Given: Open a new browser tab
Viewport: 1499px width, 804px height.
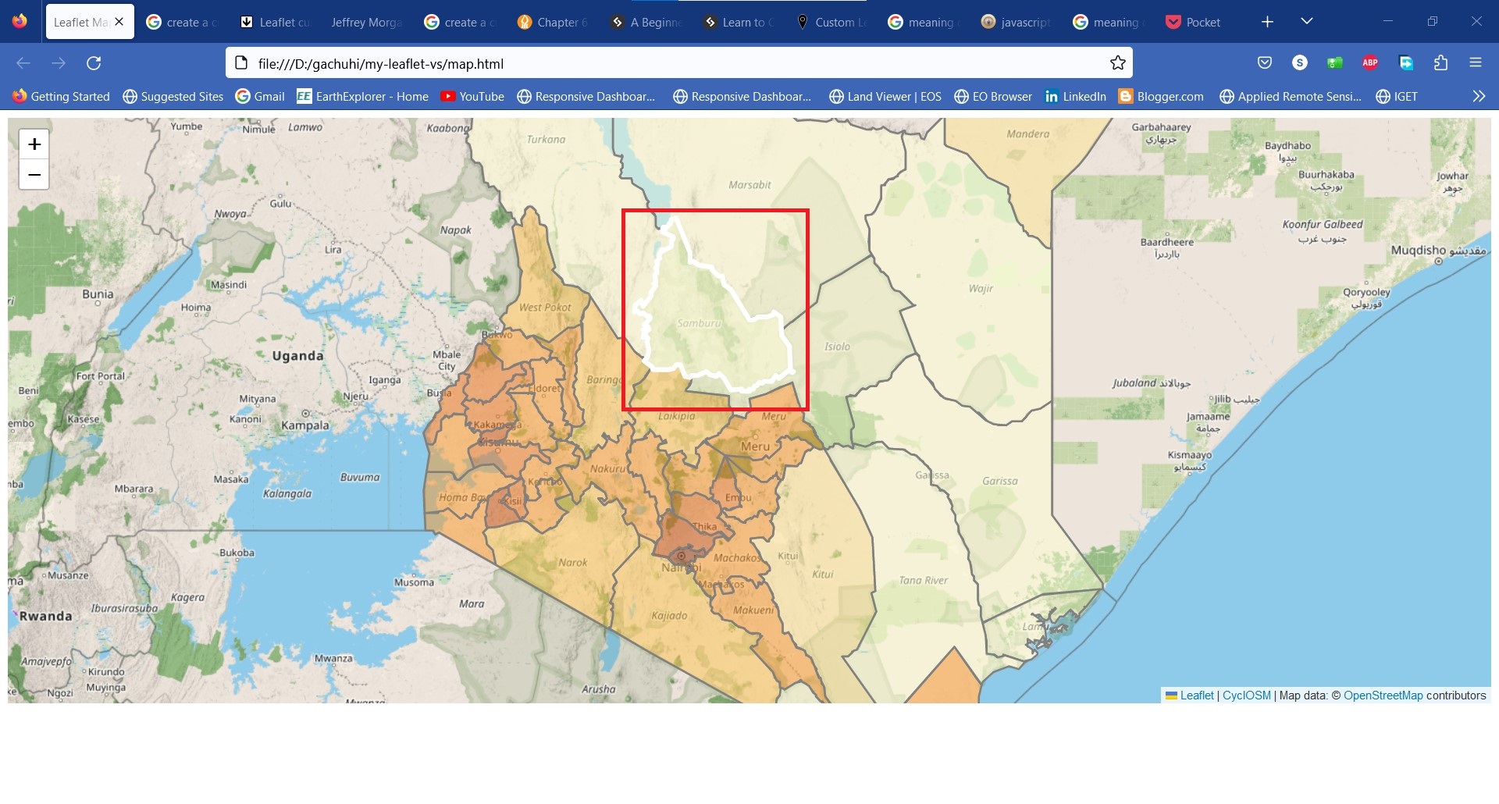Looking at the screenshot, I should point(1267,22).
